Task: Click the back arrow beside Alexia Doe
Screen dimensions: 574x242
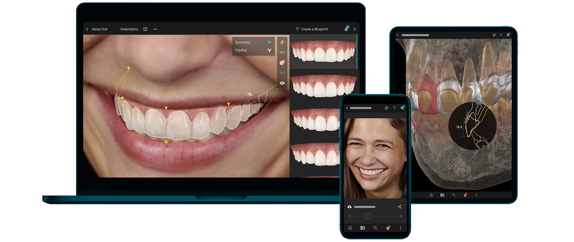Action: point(87,29)
